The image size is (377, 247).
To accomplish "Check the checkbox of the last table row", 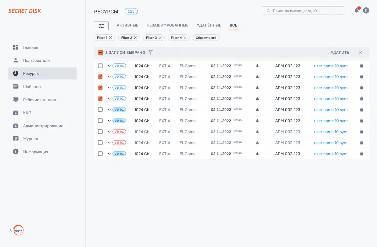I will pyautogui.click(x=100, y=154).
